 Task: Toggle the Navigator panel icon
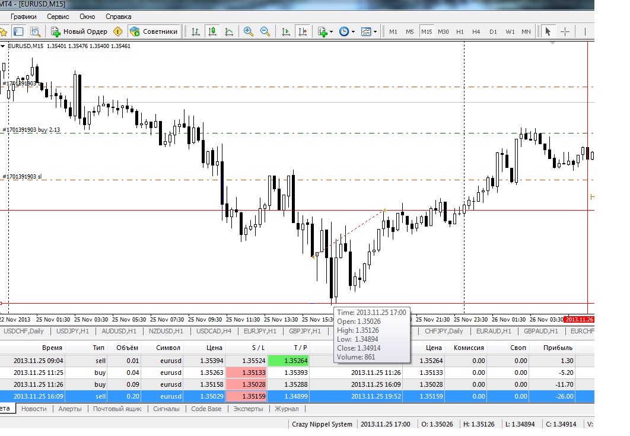[18, 31]
